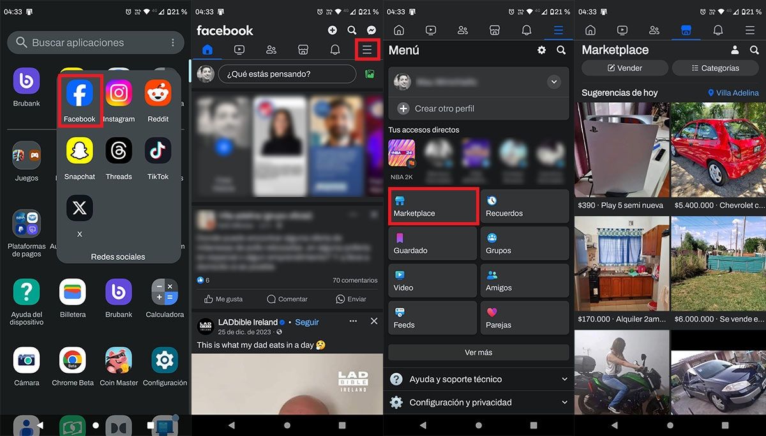Screen dimensions: 766x436
Task: Expand 'Configuración y privacidad' section
Action: click(x=479, y=402)
